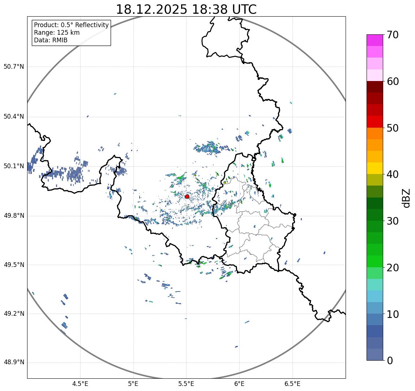Click the 49.2°N latitude label
415x391 pixels.
(14, 314)
